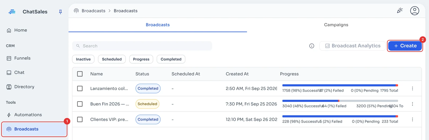
Task: Click the Funnels sidebar icon
Action: [9, 58]
